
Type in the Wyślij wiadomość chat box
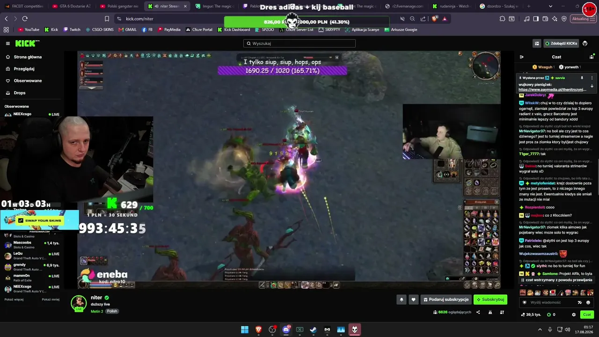pos(552,302)
